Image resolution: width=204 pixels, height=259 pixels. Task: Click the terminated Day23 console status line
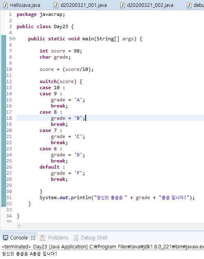(x=102, y=247)
